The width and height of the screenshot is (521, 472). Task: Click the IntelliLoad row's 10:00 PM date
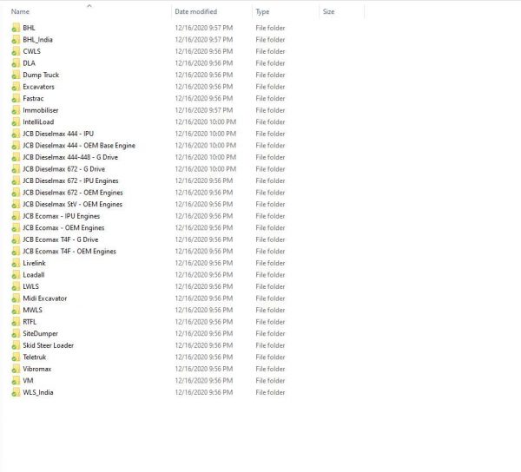tap(206, 121)
